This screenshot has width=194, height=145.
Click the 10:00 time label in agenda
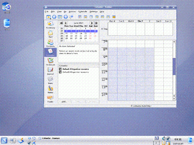(104, 64)
